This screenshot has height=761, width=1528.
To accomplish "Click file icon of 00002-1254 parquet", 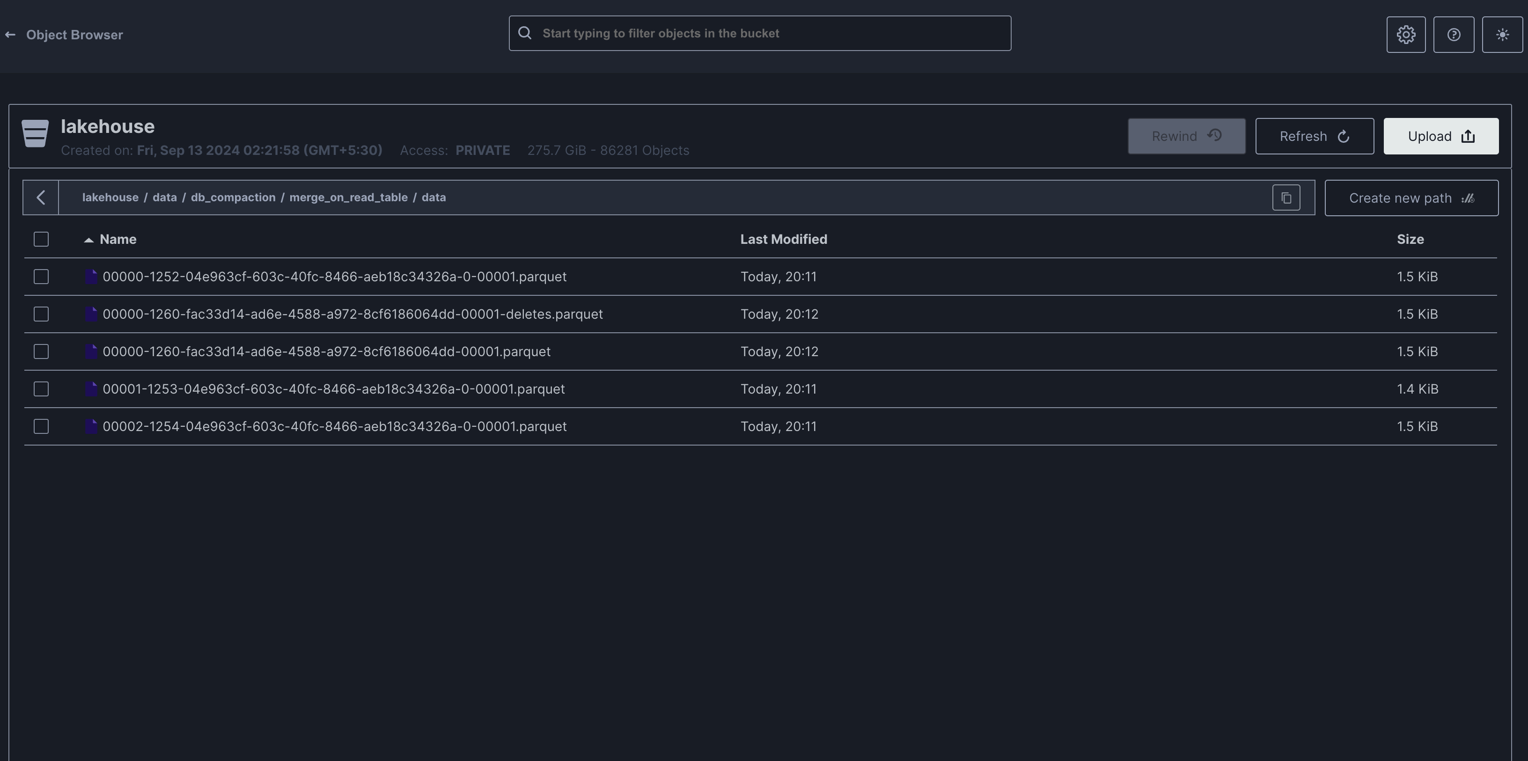I will [x=91, y=426].
